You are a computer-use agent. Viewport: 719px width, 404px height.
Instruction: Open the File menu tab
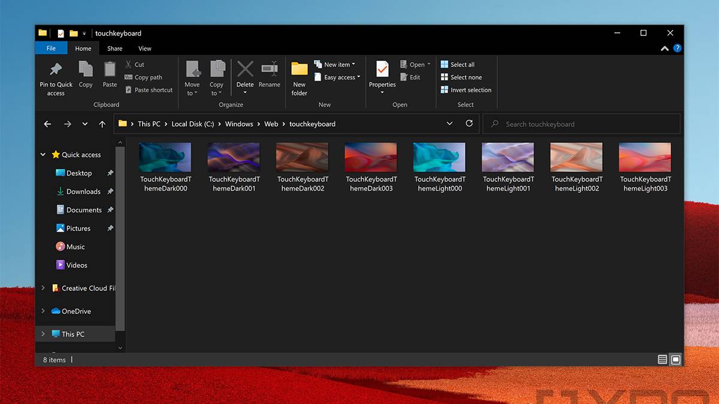pos(51,48)
